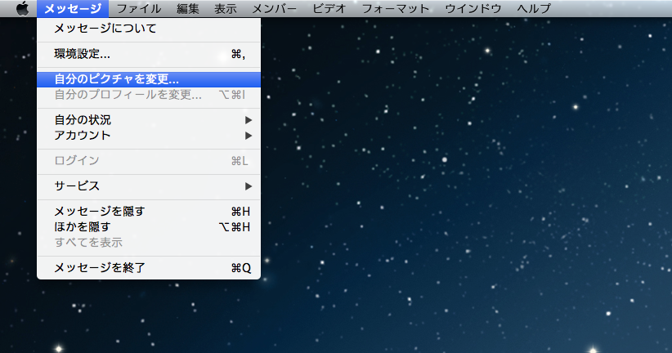This screenshot has height=353, width=672.
Task: Open the ビデオ menu
Action: click(329, 8)
